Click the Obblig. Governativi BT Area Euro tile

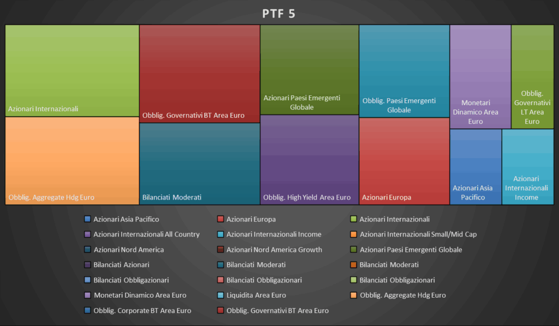[x=199, y=74]
